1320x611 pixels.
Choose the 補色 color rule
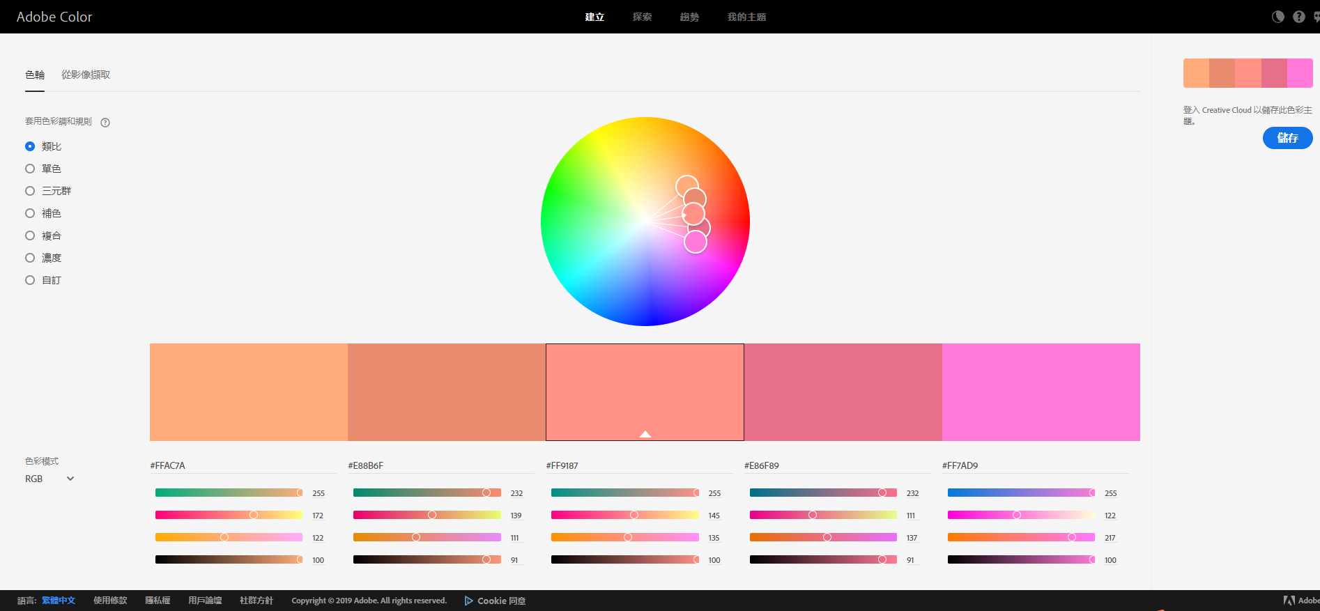30,213
